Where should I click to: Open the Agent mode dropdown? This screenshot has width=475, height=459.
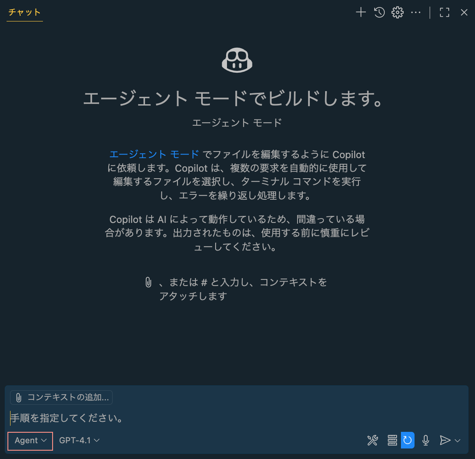pyautogui.click(x=30, y=441)
